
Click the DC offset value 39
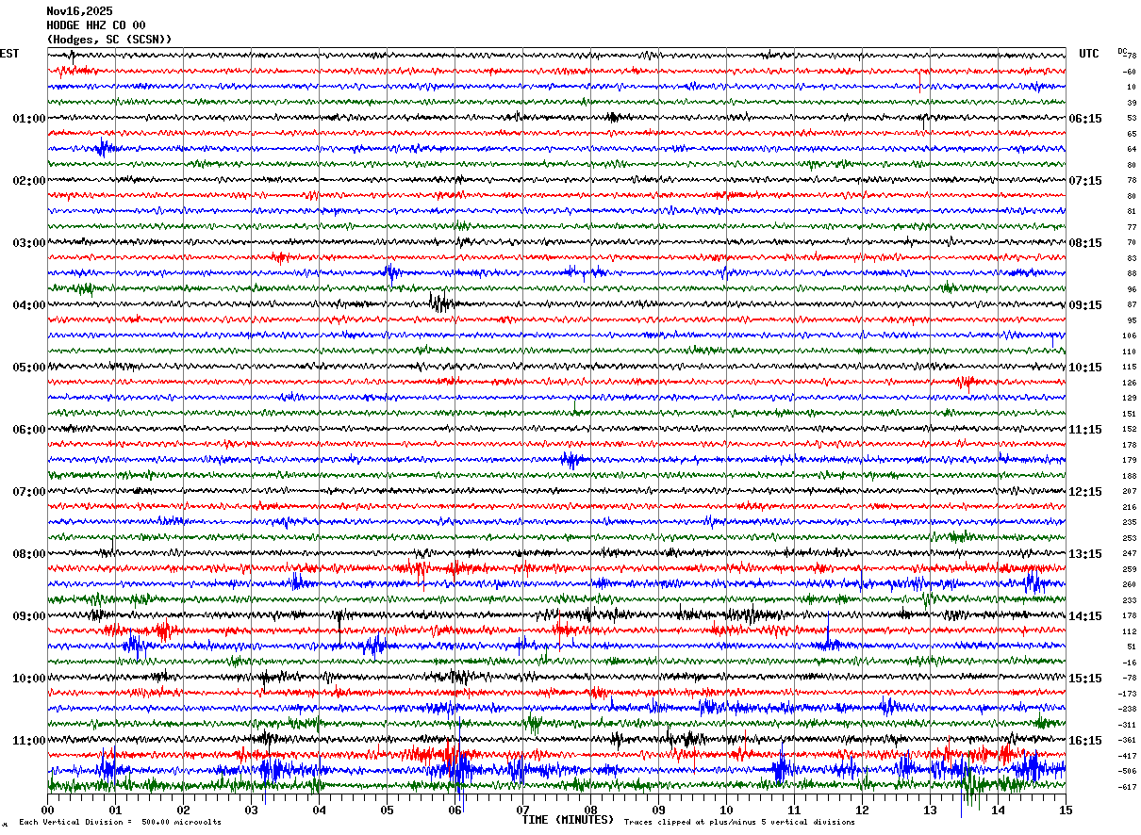[x=1132, y=103]
